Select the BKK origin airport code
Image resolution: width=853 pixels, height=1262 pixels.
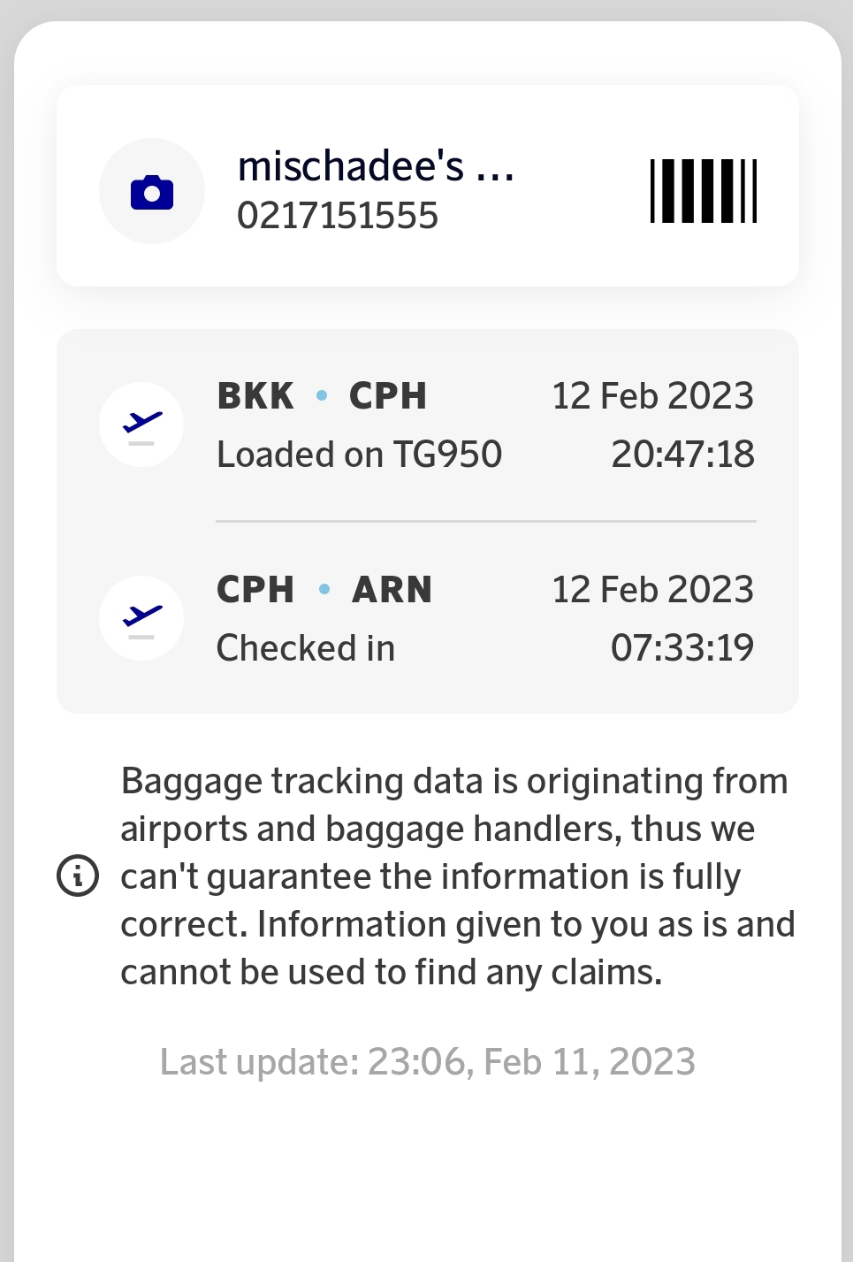(255, 395)
